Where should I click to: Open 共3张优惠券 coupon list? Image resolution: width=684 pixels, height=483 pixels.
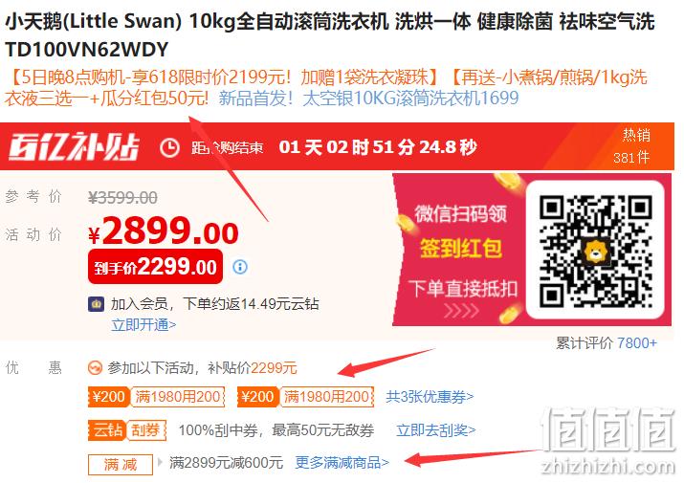430,397
